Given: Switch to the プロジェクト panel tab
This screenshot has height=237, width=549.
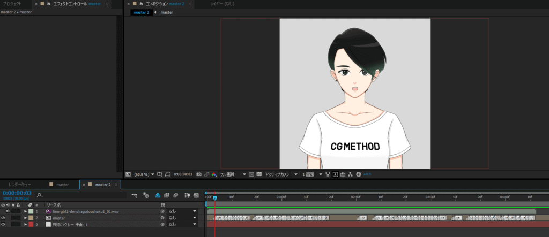Looking at the screenshot, I should pos(12,4).
